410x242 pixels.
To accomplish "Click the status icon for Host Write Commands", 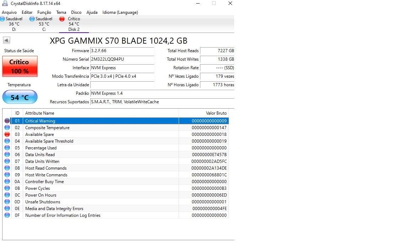I will pyautogui.click(x=7, y=175).
